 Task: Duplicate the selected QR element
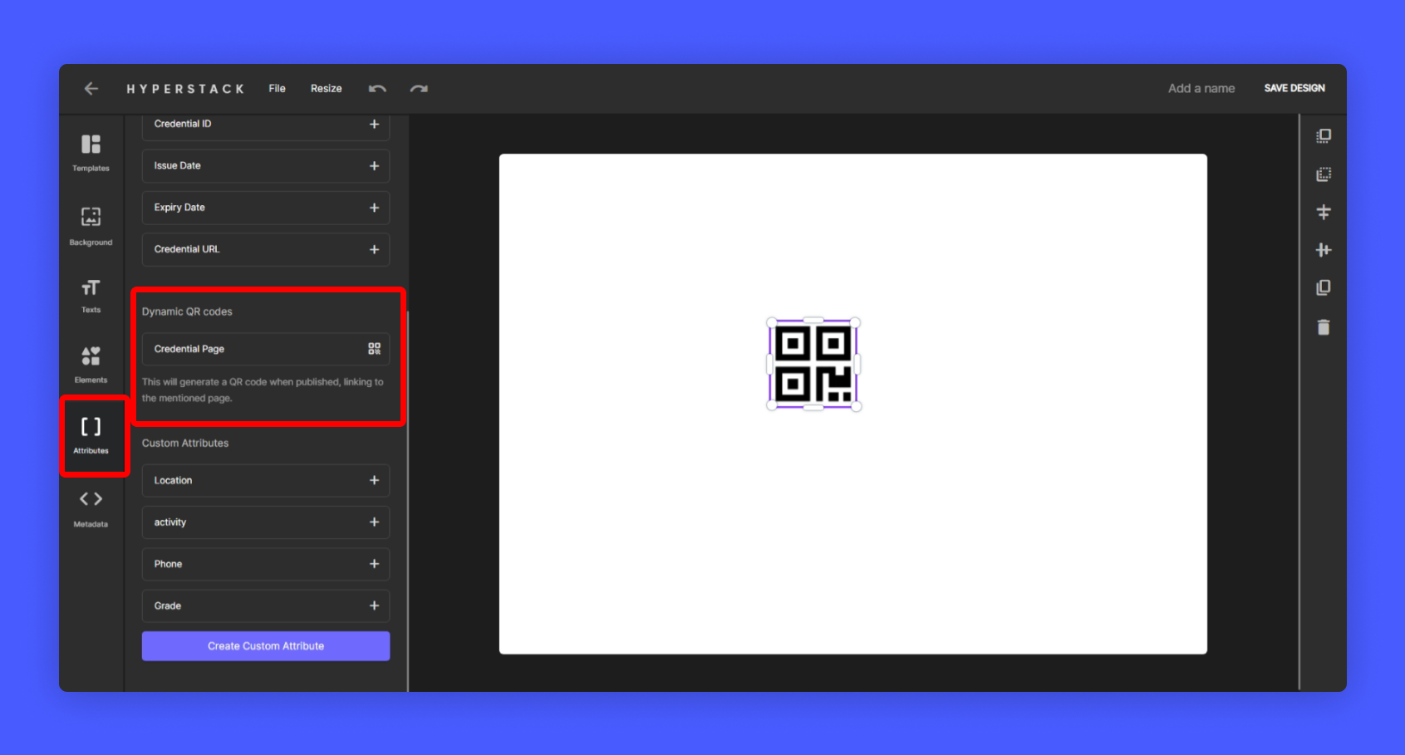coord(1324,287)
